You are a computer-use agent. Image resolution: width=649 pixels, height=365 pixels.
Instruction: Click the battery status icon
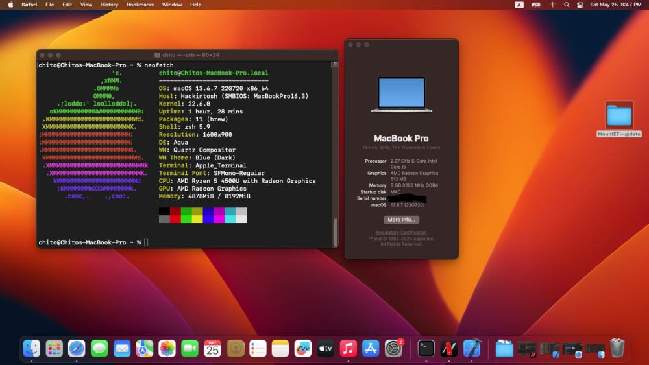tap(537, 5)
